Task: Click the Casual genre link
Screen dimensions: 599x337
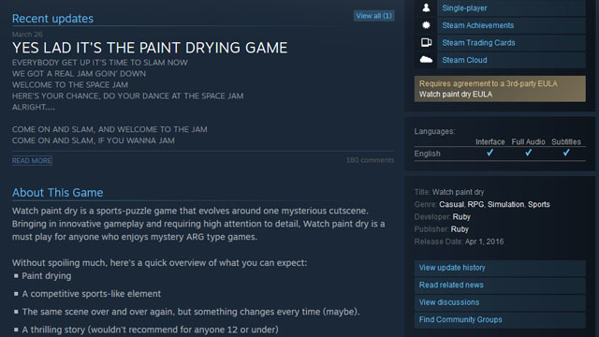Action: tap(451, 204)
